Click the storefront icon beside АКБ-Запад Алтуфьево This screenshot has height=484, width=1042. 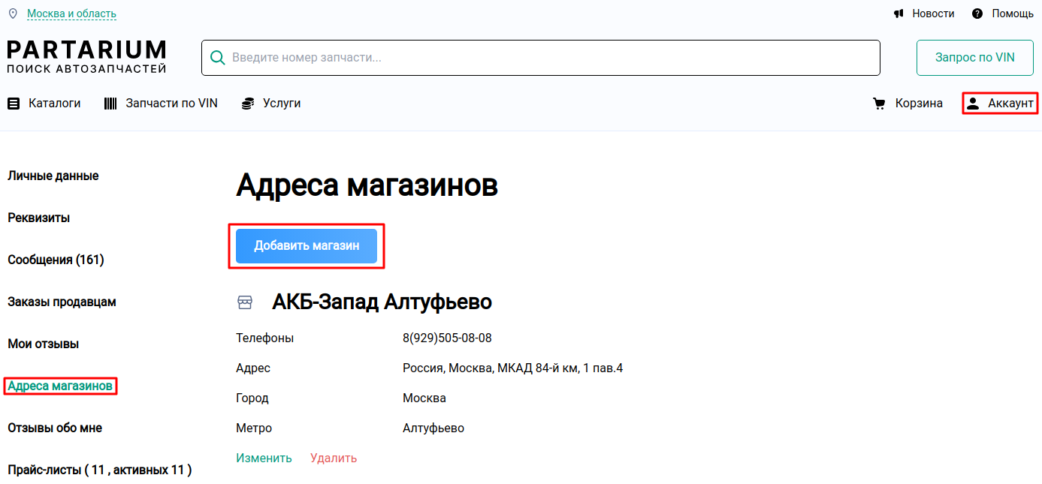[x=245, y=302]
